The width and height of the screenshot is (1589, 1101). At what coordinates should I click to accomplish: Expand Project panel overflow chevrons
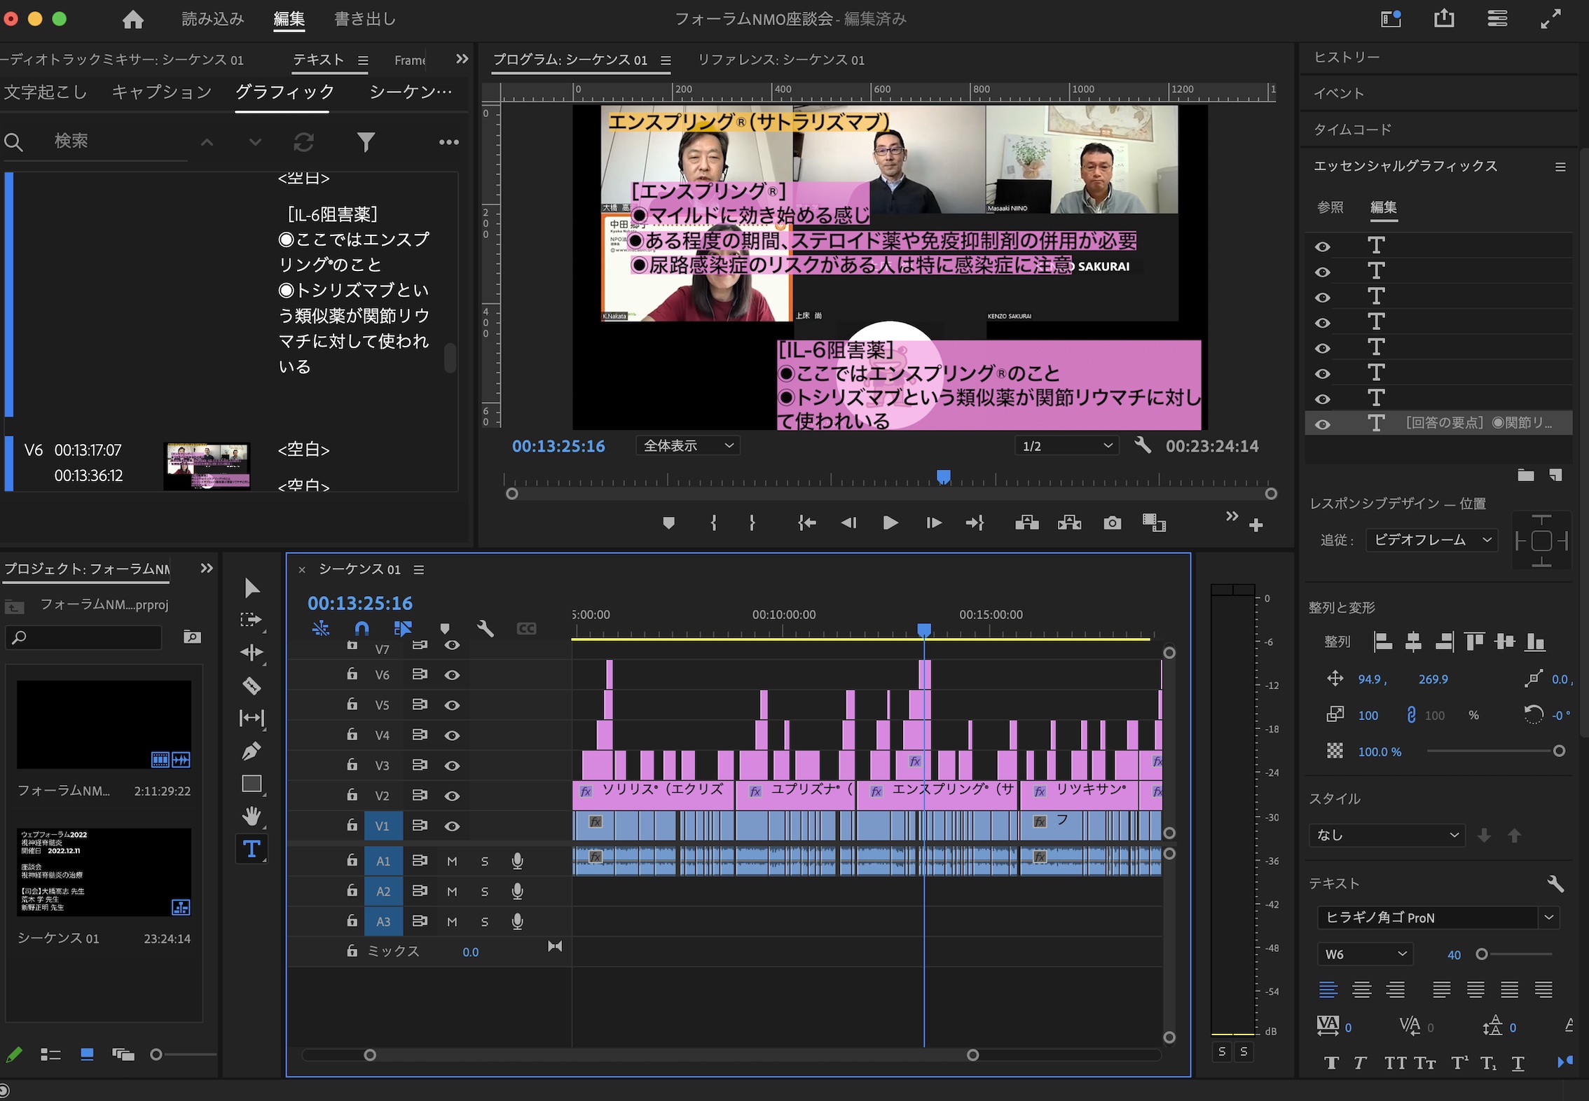pyautogui.click(x=206, y=569)
